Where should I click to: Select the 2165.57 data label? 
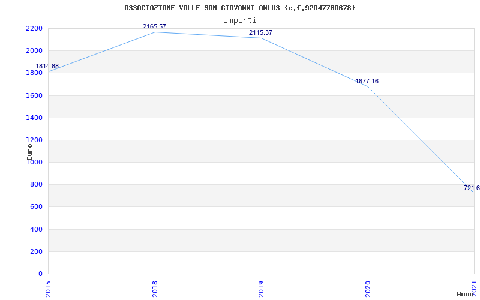pos(154,26)
